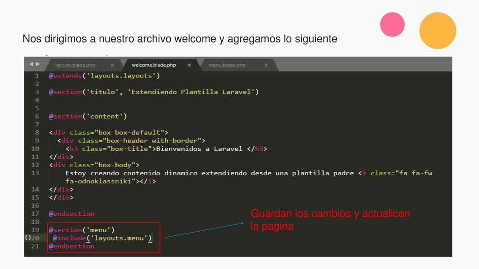
Task: Click the @endsection on line 21
Action: pos(72,247)
